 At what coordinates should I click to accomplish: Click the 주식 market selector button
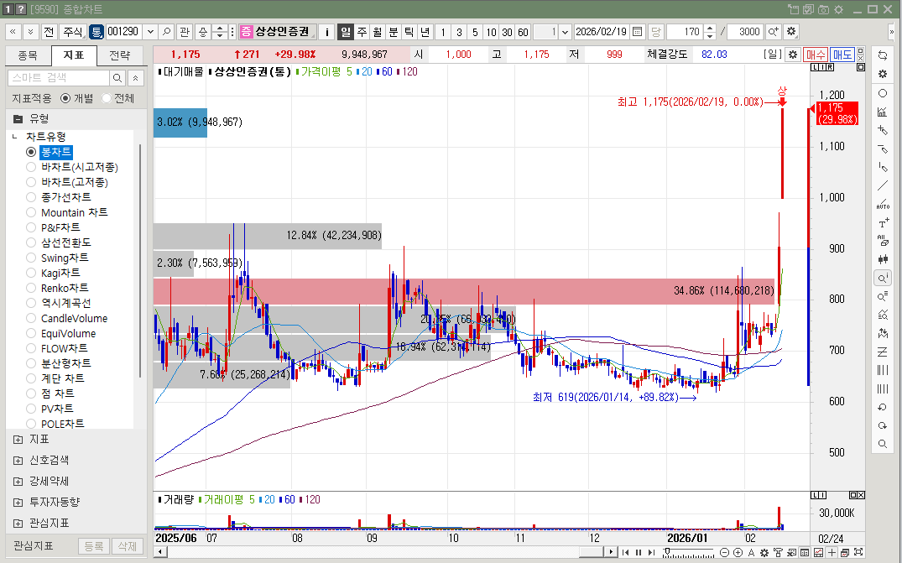[x=73, y=32]
